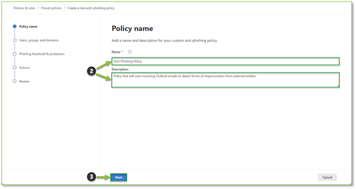The image size is (356, 189).
Task: Select Create a new anti-phishing policy breadcrumb
Action: (x=91, y=8)
